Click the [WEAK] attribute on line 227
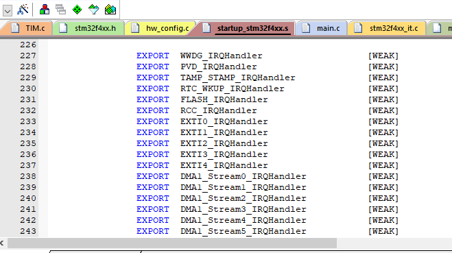 383,56
